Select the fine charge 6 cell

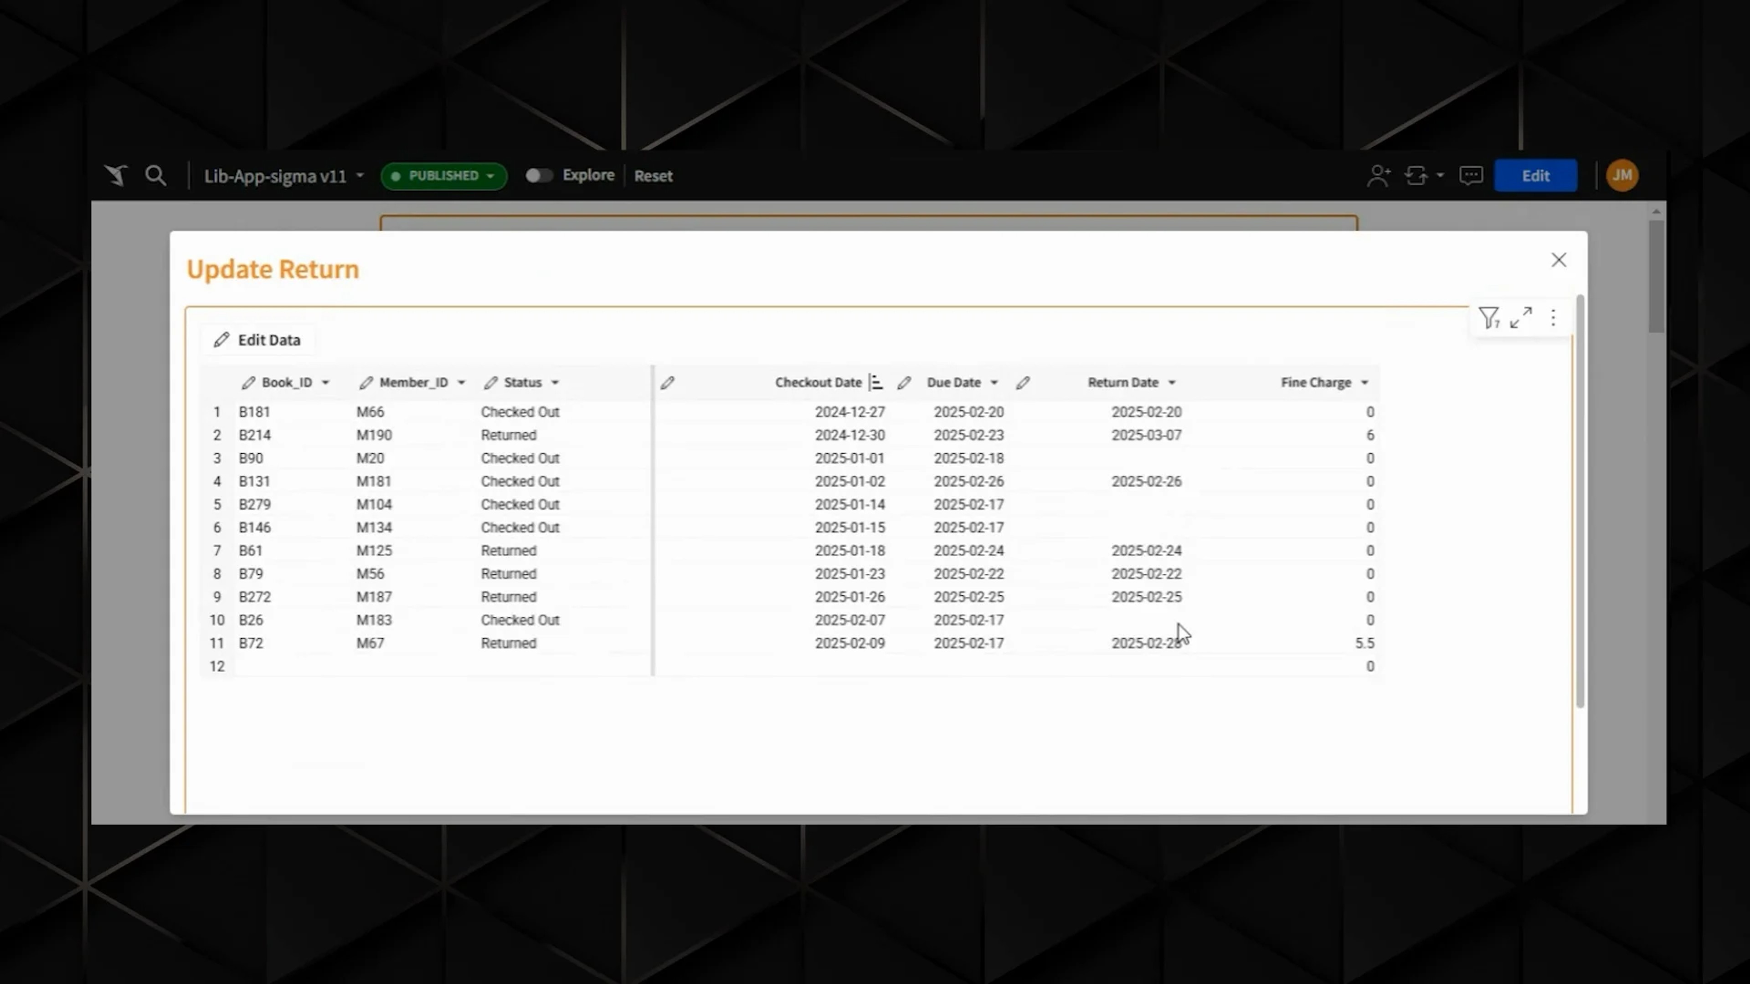pyautogui.click(x=1369, y=436)
